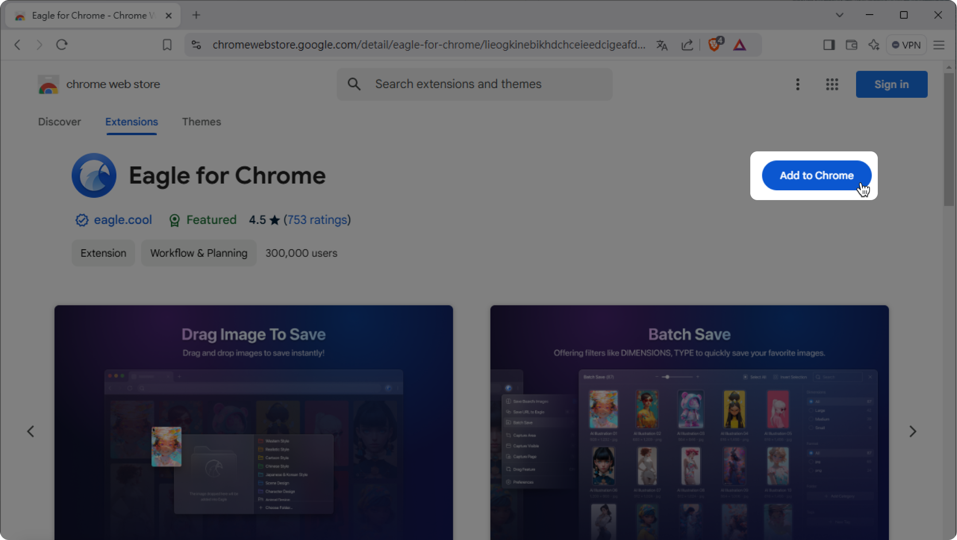
Task: Open Workflow & Planning category
Action: tap(199, 253)
